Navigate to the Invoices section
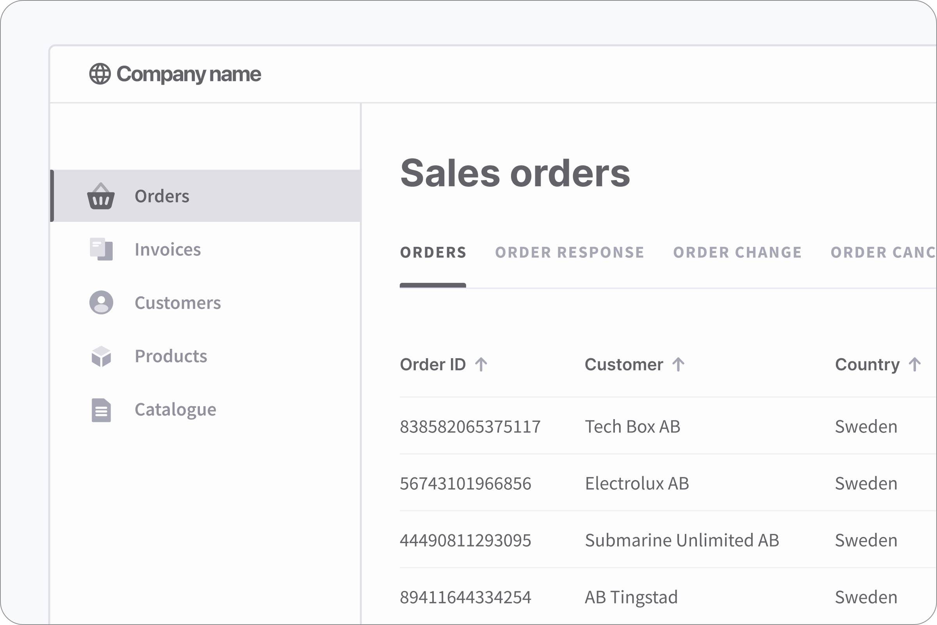This screenshot has height=625, width=937. point(168,250)
